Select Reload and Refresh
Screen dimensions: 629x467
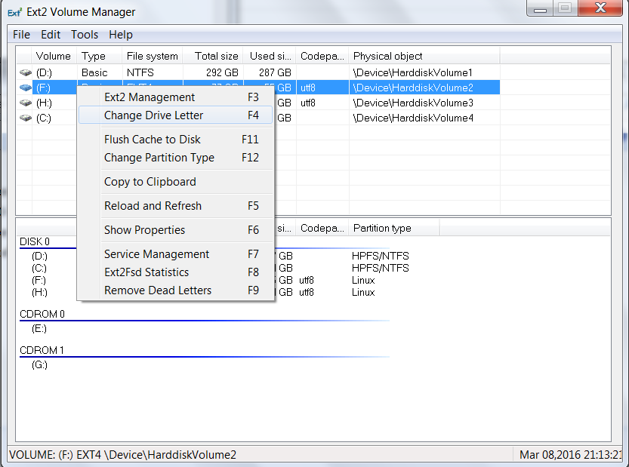176,206
